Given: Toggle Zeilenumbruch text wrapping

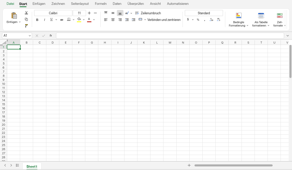Looking at the screenshot, I should click(x=148, y=13).
